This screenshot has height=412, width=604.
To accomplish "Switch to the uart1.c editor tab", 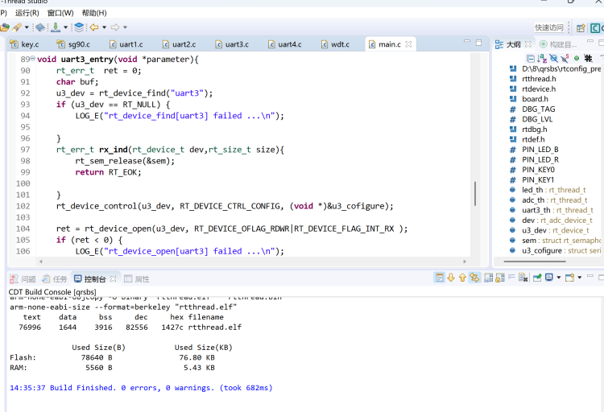I will pos(126,44).
